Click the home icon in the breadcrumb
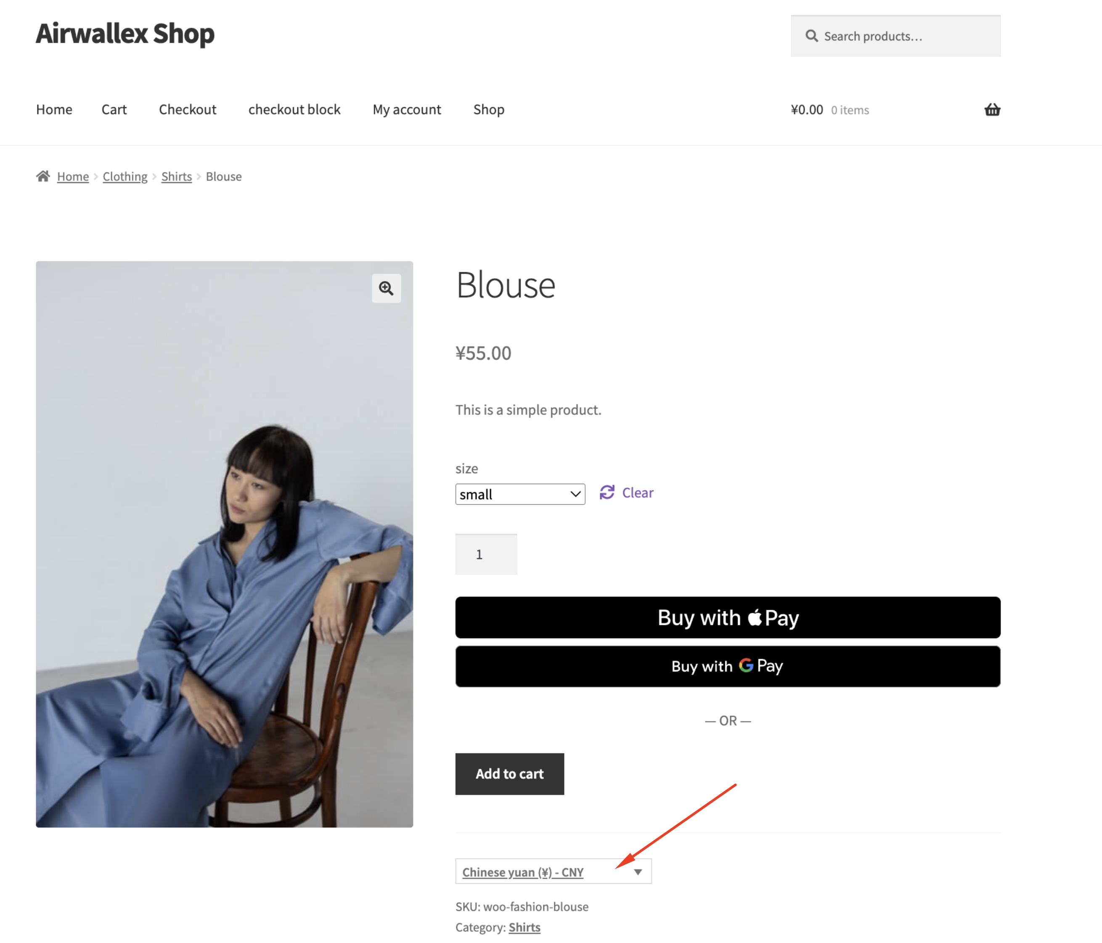The image size is (1102, 943). [44, 176]
